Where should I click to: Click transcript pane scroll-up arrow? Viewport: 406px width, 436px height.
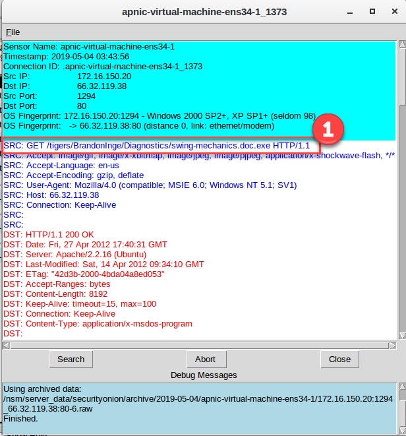coord(403,44)
